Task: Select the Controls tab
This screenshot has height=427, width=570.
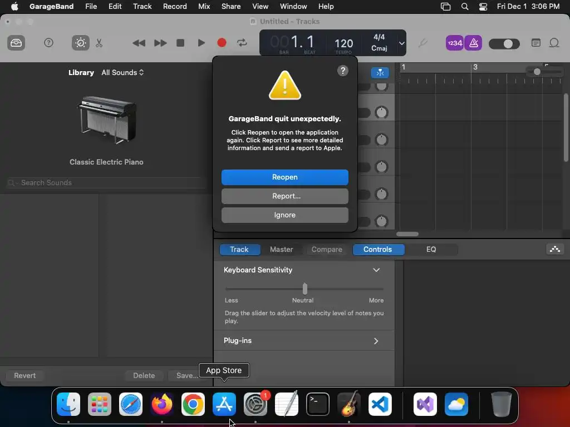Action: tap(378, 250)
